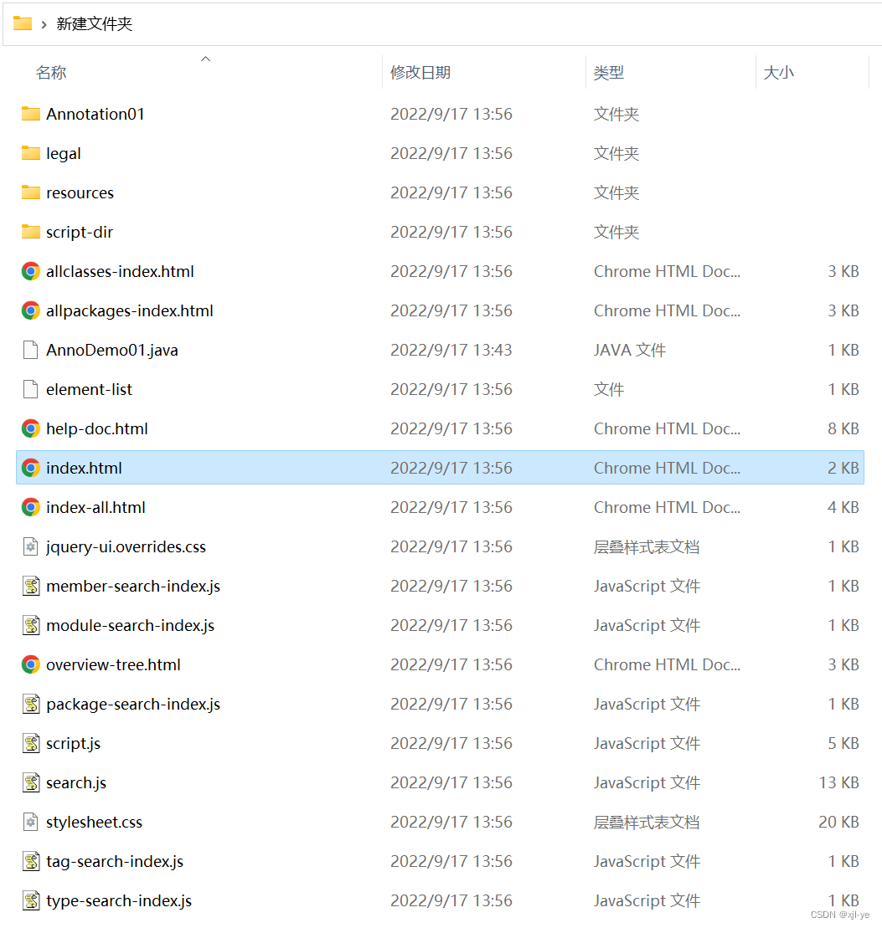Click blank file icon of AnnoDemo01.java
The height and width of the screenshot is (928, 882).
point(31,350)
